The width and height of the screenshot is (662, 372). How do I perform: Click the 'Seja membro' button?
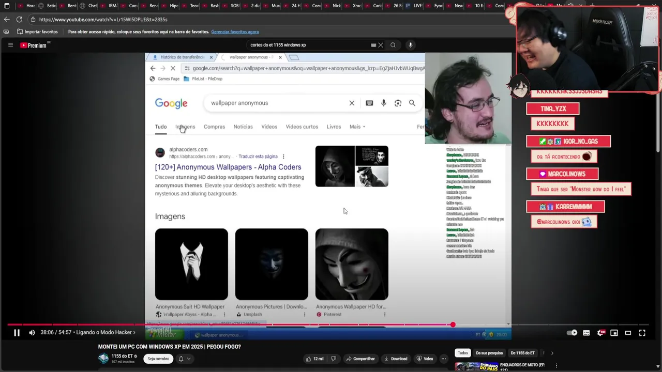point(158,359)
